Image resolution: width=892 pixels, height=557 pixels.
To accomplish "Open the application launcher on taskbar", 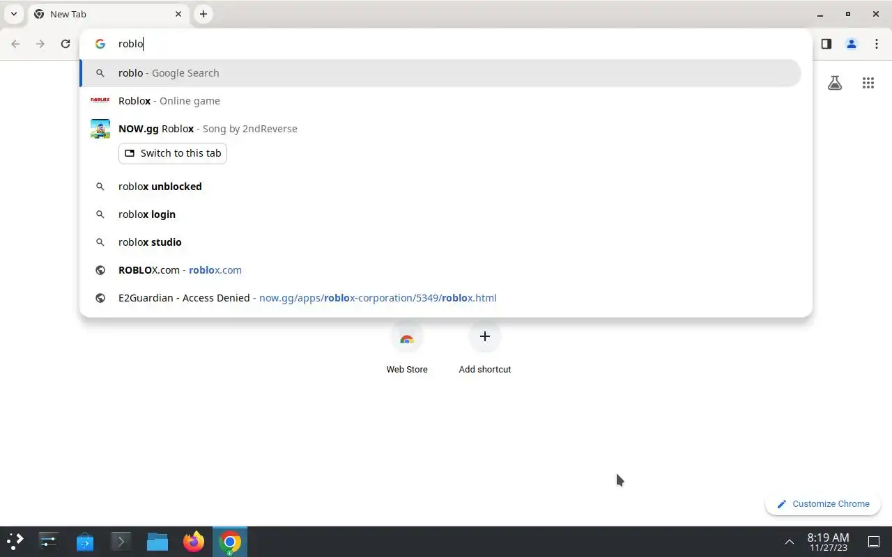I will point(15,541).
